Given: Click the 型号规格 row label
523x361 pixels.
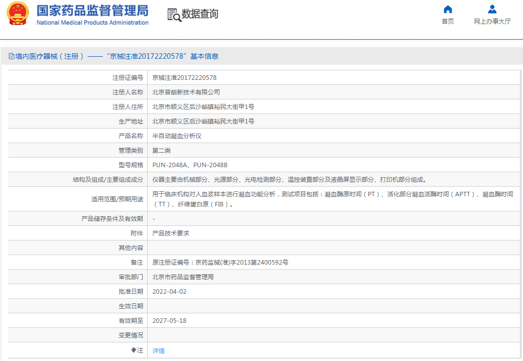Looking at the screenshot, I should pos(131,165).
